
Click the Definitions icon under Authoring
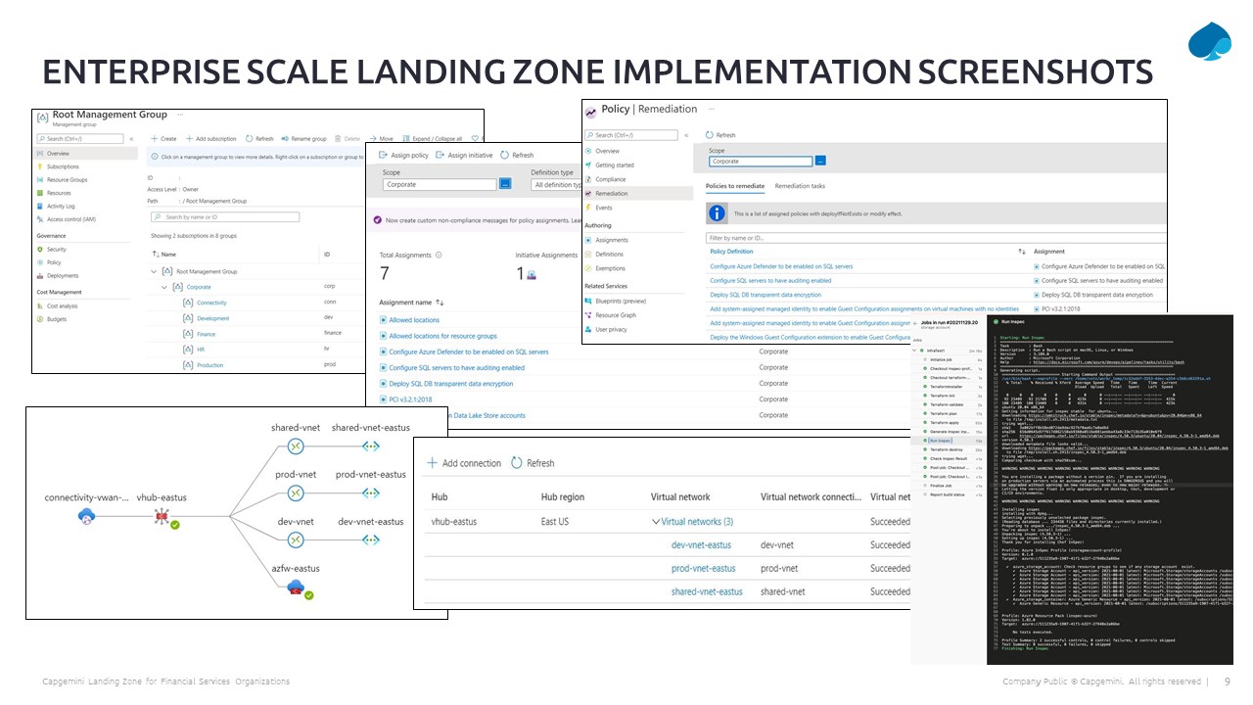[x=589, y=255]
